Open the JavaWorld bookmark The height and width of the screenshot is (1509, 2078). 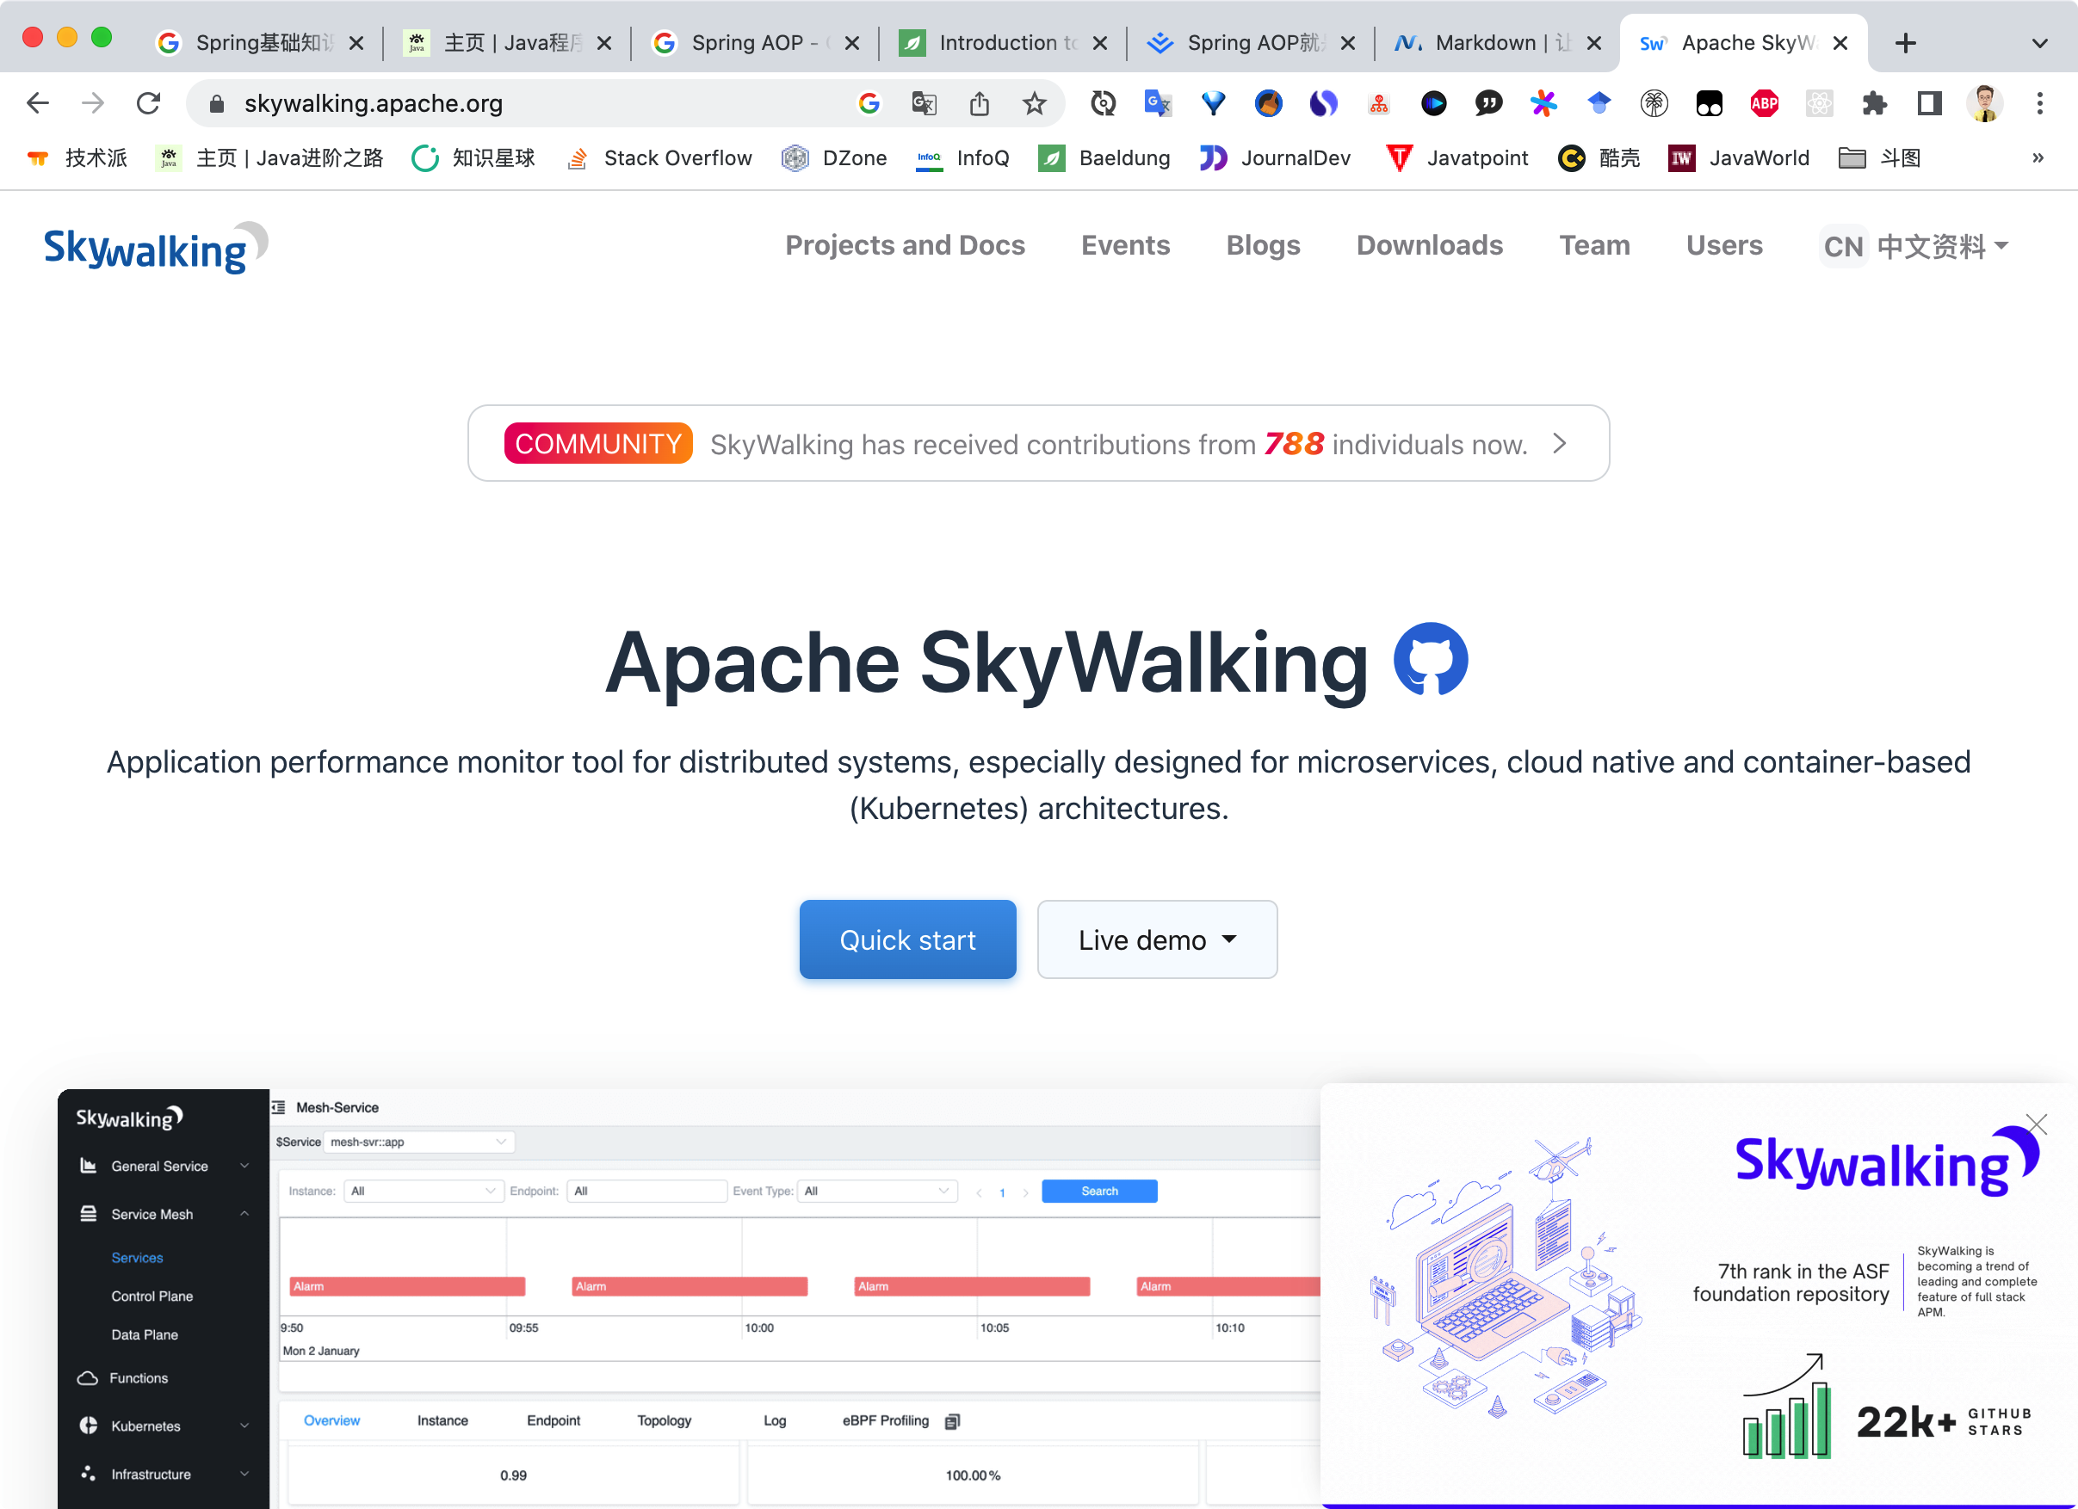click(x=1739, y=157)
